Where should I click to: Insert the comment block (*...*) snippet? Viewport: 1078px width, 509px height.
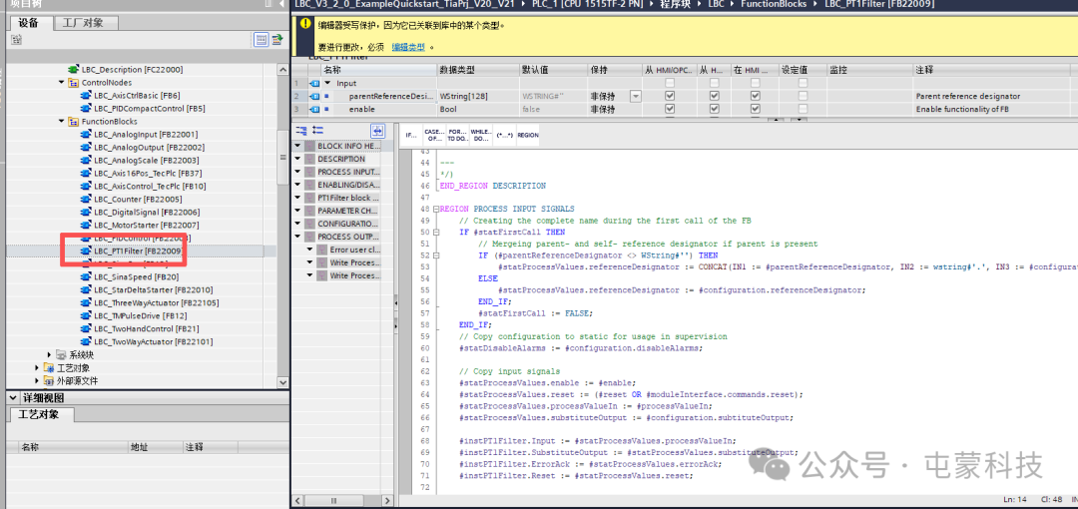coord(504,135)
